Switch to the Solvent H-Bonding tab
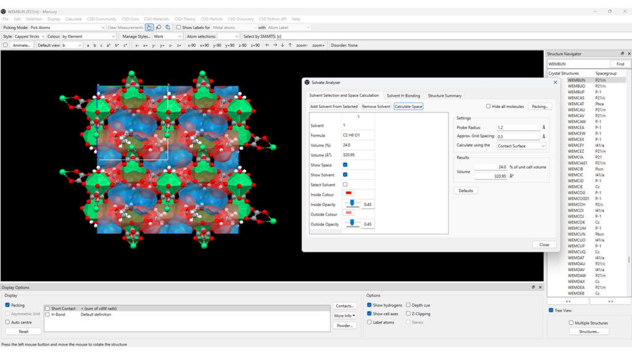This screenshot has height=355, width=632. tap(403, 96)
